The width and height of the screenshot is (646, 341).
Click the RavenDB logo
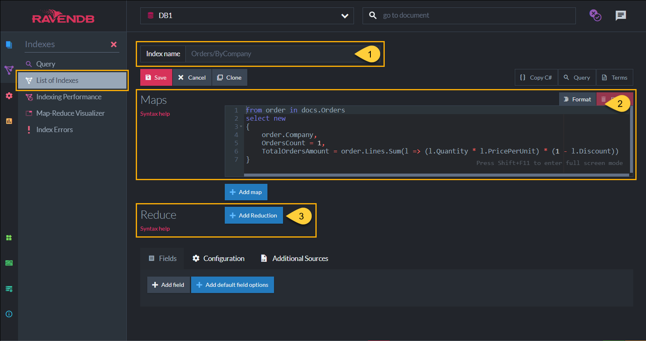(x=63, y=16)
